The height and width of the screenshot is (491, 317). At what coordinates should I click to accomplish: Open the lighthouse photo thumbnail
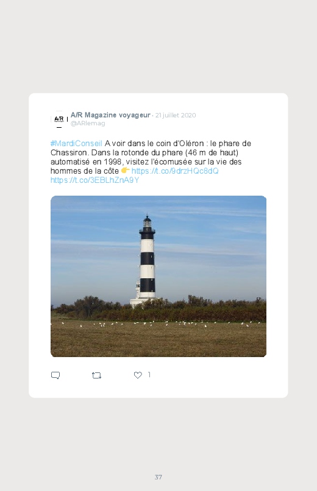point(158,276)
